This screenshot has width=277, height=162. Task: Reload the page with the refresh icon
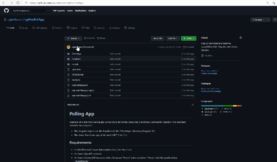[18, 3]
